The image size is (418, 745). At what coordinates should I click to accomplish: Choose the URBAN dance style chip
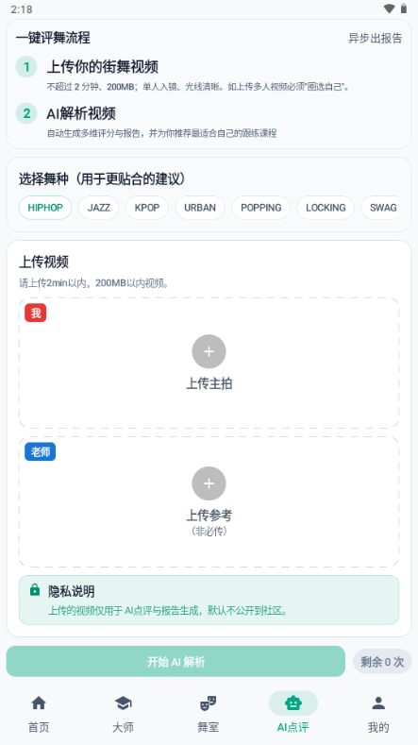coord(200,208)
